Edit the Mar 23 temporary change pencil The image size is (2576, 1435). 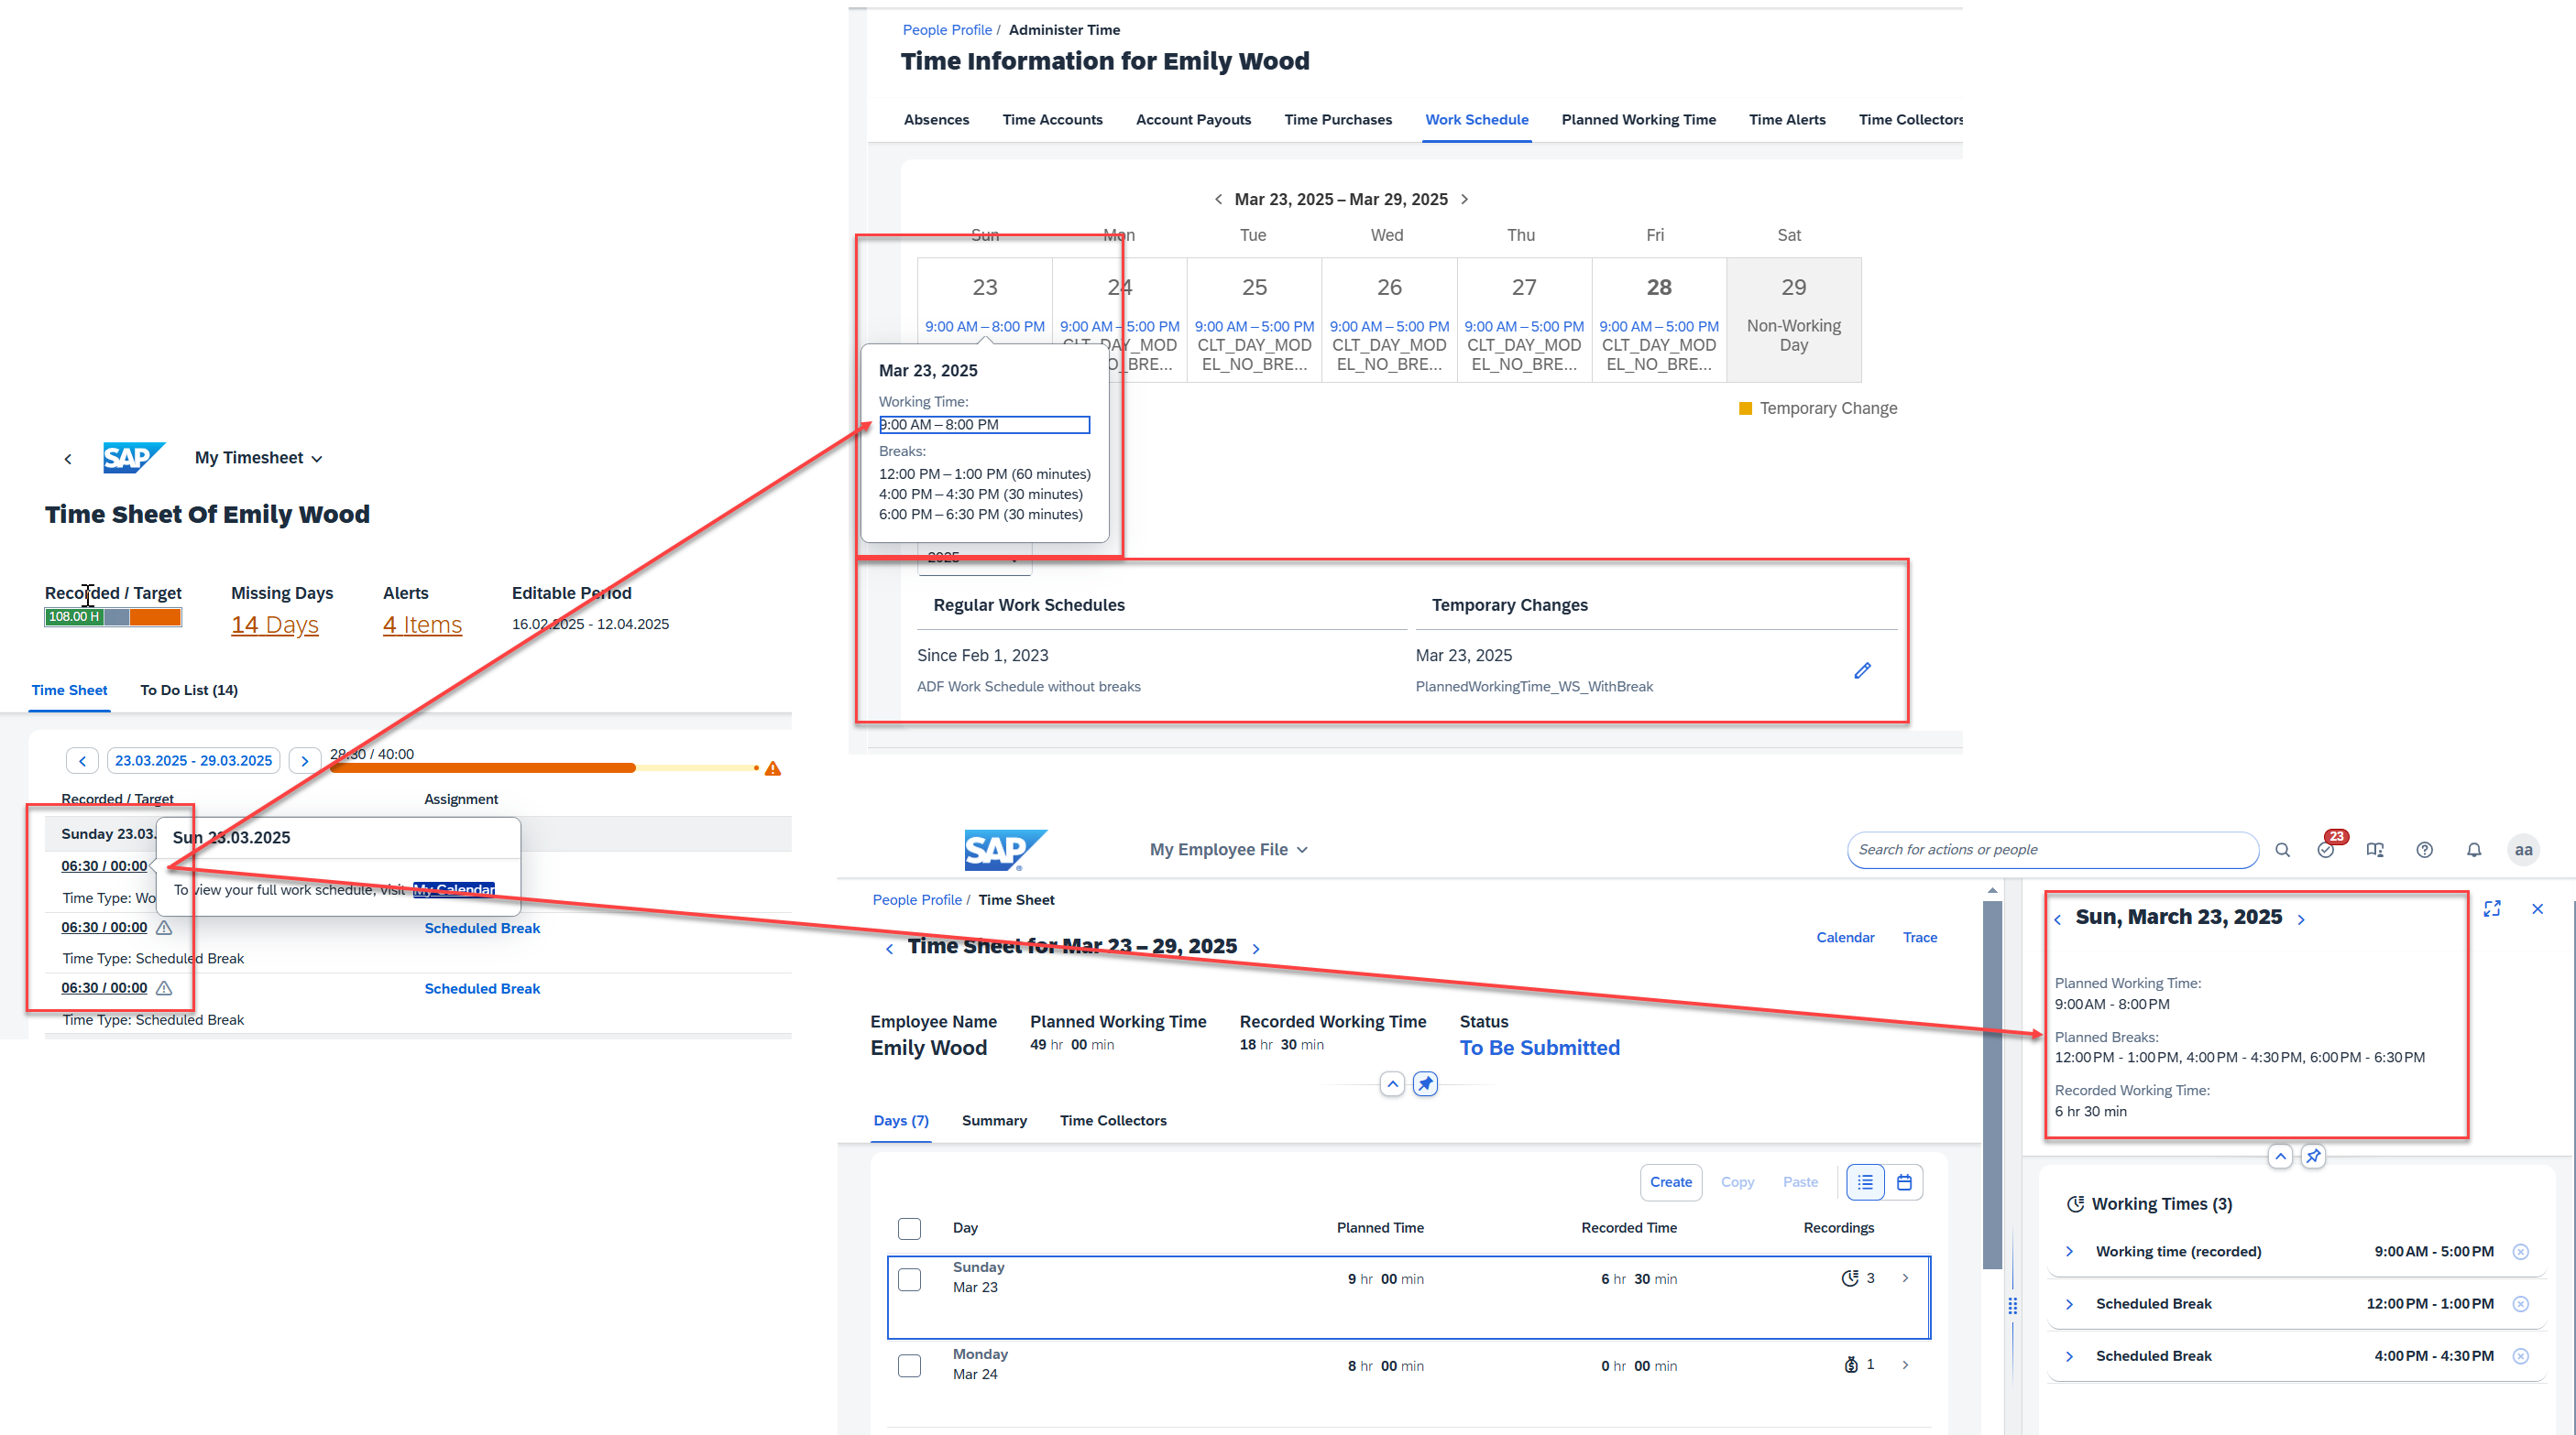[x=1862, y=670]
